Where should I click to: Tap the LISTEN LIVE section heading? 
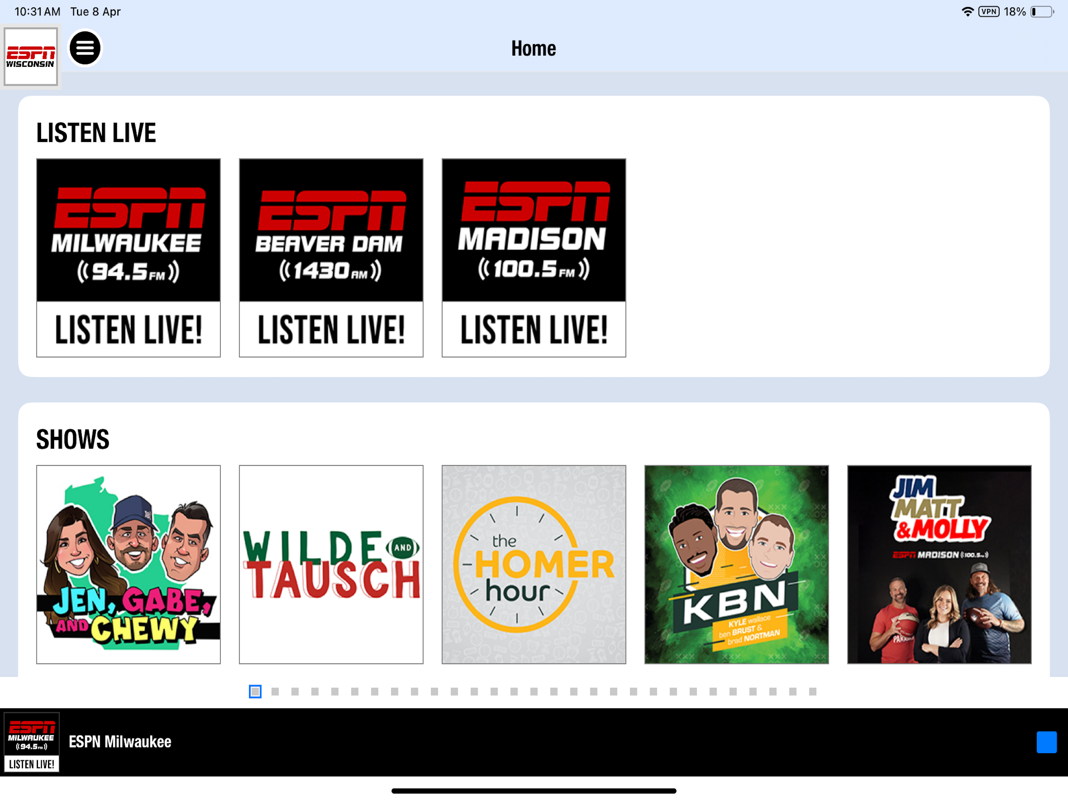(x=96, y=133)
